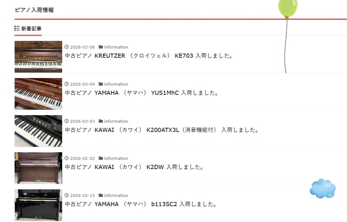The width and height of the screenshot is (347, 222).
Task: Click the green balloon decoration
Action: pos(288,8)
